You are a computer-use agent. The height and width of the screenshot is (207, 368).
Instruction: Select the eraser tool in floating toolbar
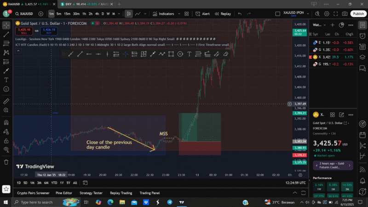pyautogui.click(x=225, y=54)
